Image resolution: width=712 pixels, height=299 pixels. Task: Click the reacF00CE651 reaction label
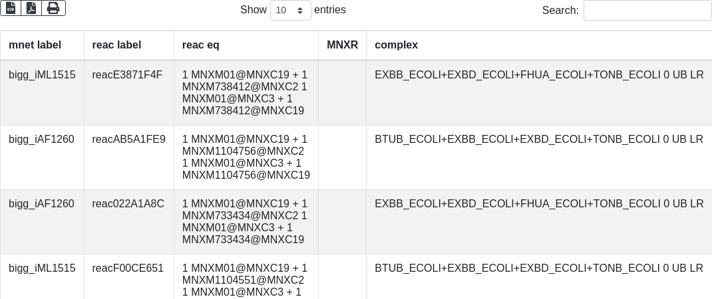[x=128, y=268]
